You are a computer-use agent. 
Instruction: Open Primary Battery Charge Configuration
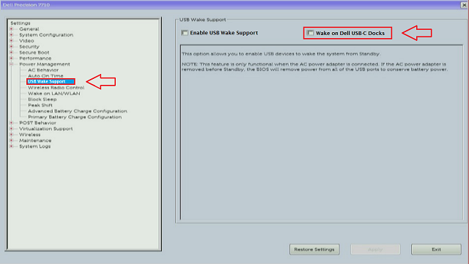tap(75, 117)
